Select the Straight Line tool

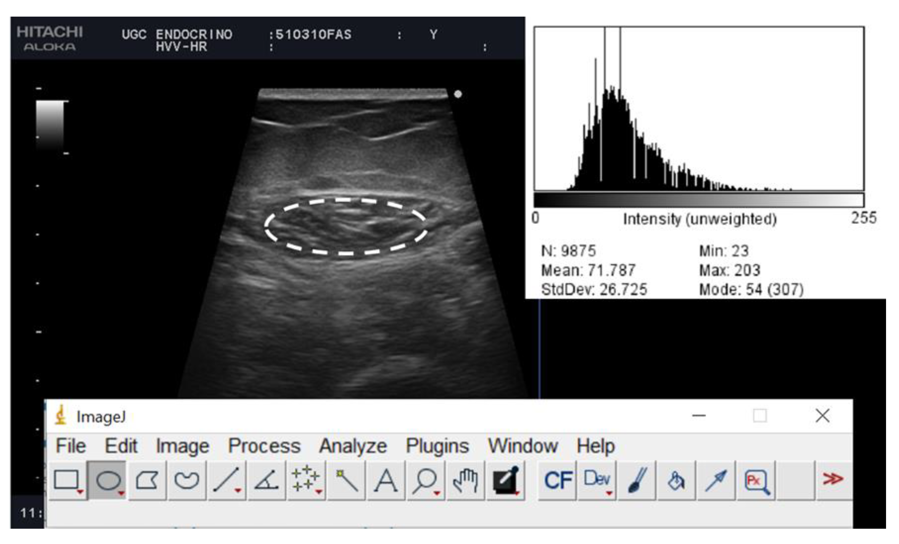tap(227, 480)
